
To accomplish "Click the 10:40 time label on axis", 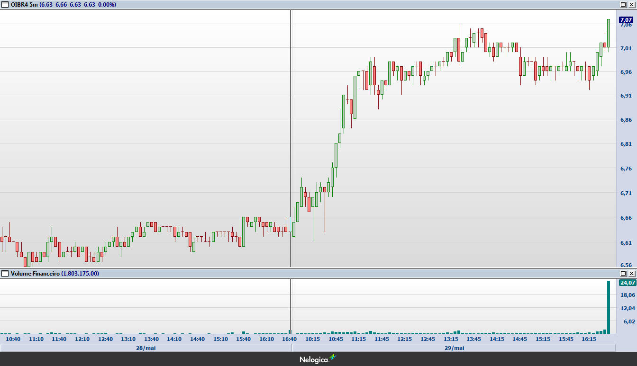I will pyautogui.click(x=13, y=339).
